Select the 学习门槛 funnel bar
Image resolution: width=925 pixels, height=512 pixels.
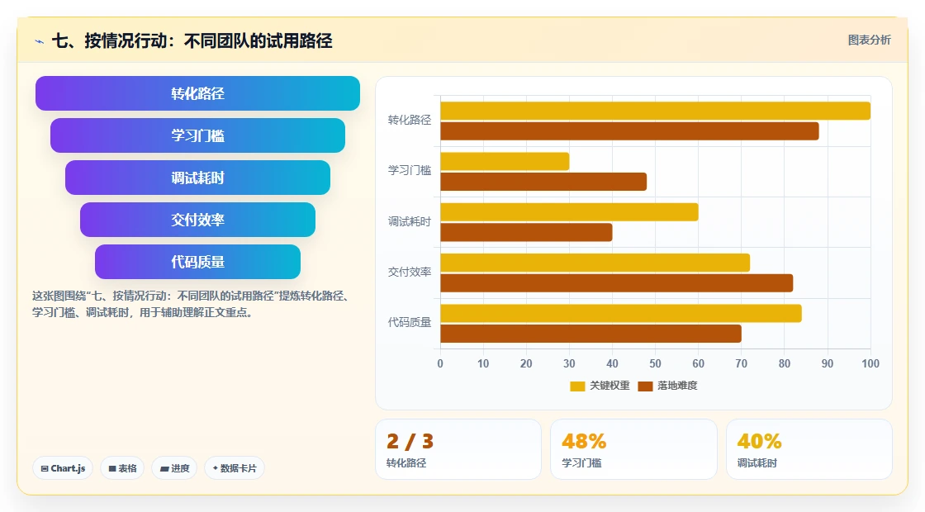tap(197, 135)
